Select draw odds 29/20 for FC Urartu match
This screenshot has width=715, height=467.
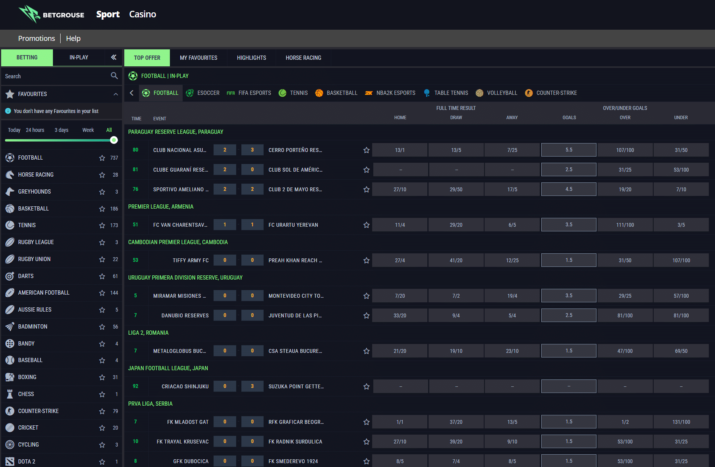[456, 225]
